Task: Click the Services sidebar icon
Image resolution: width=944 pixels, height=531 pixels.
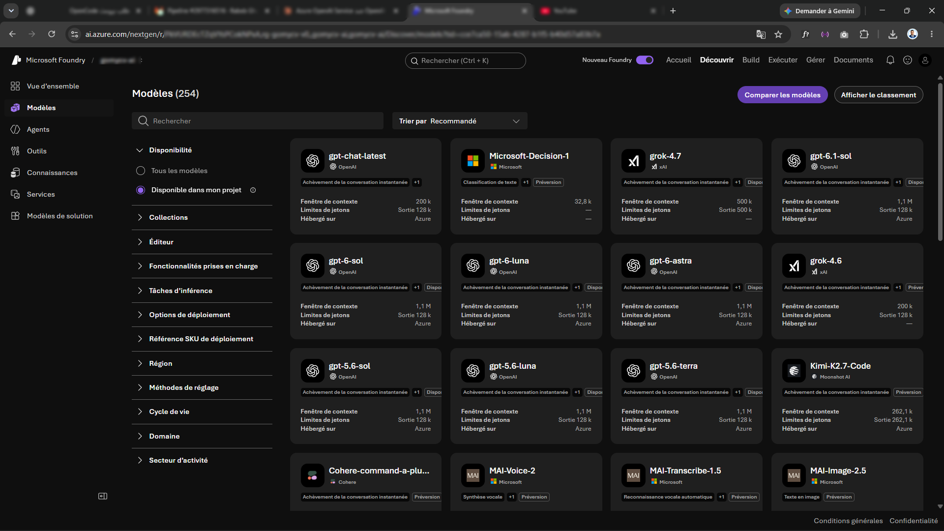Action: pos(15,194)
